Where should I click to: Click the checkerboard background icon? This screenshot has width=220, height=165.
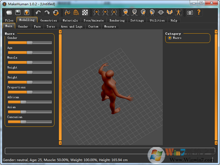(85, 12)
